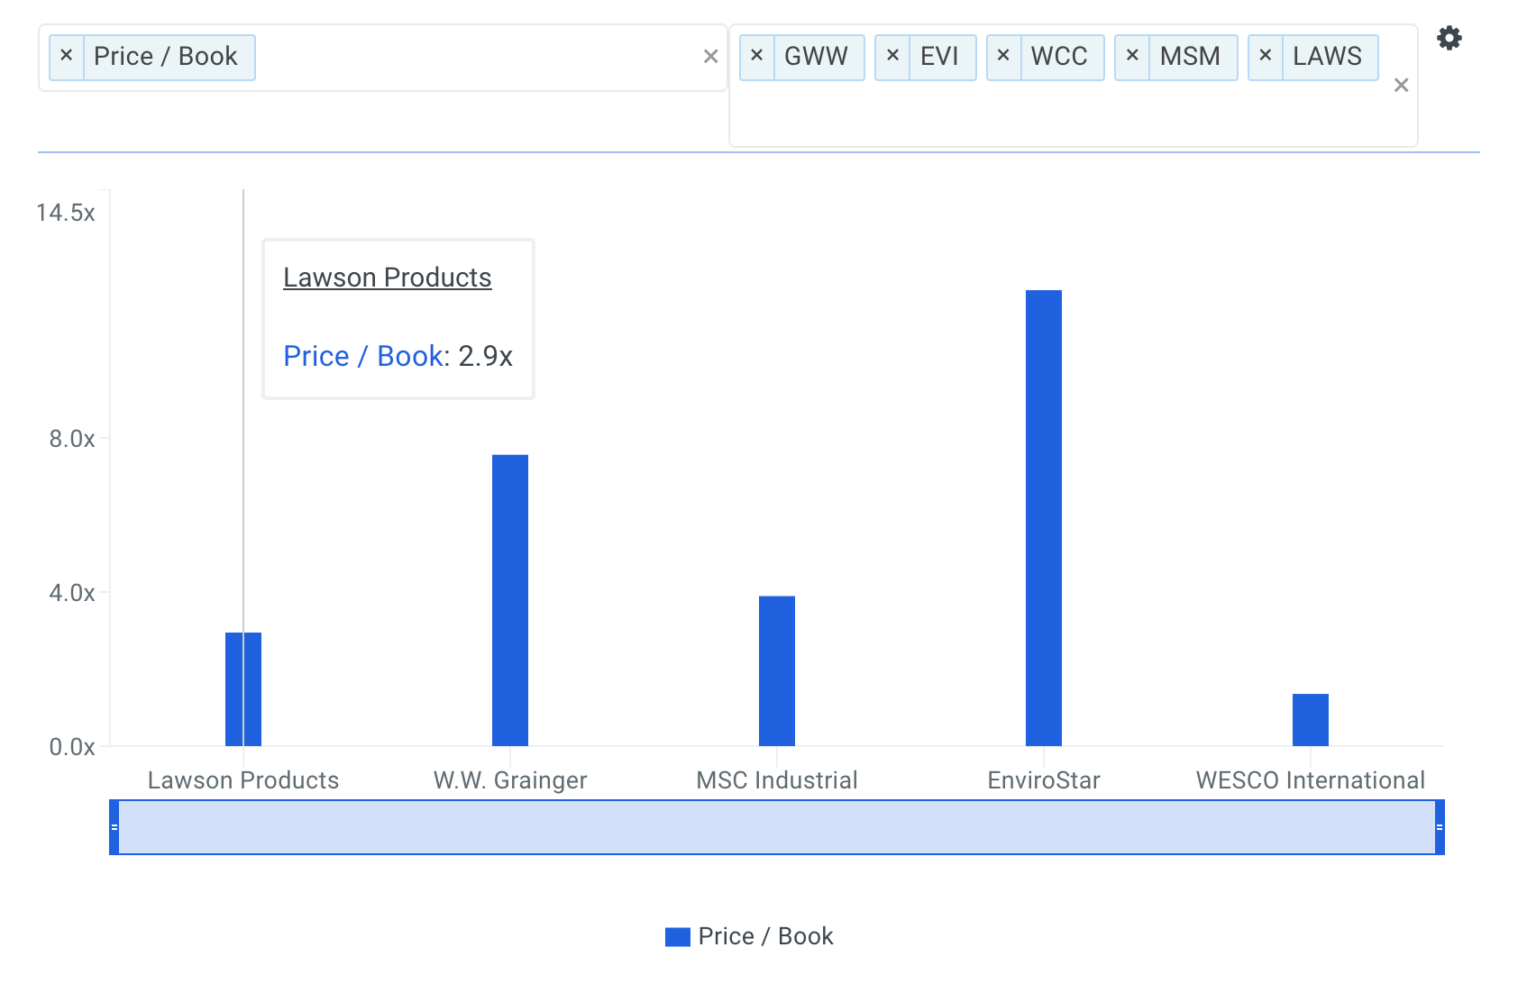Grab the right range navigator handle

tap(1440, 827)
